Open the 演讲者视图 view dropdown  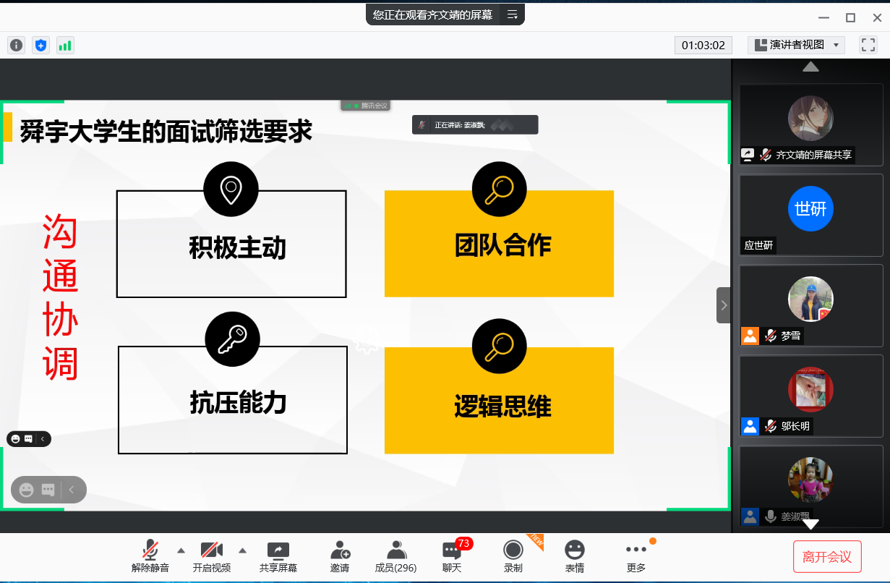796,45
